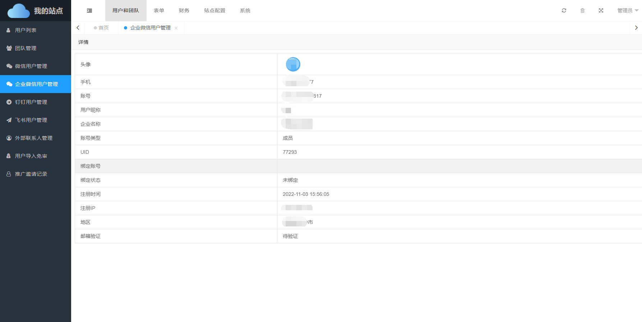
Task: Open 外部联系人管理 in sidebar
Action: click(x=34, y=138)
